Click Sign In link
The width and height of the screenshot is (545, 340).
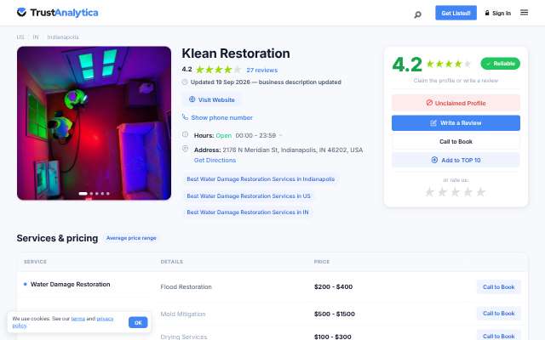[x=497, y=14]
